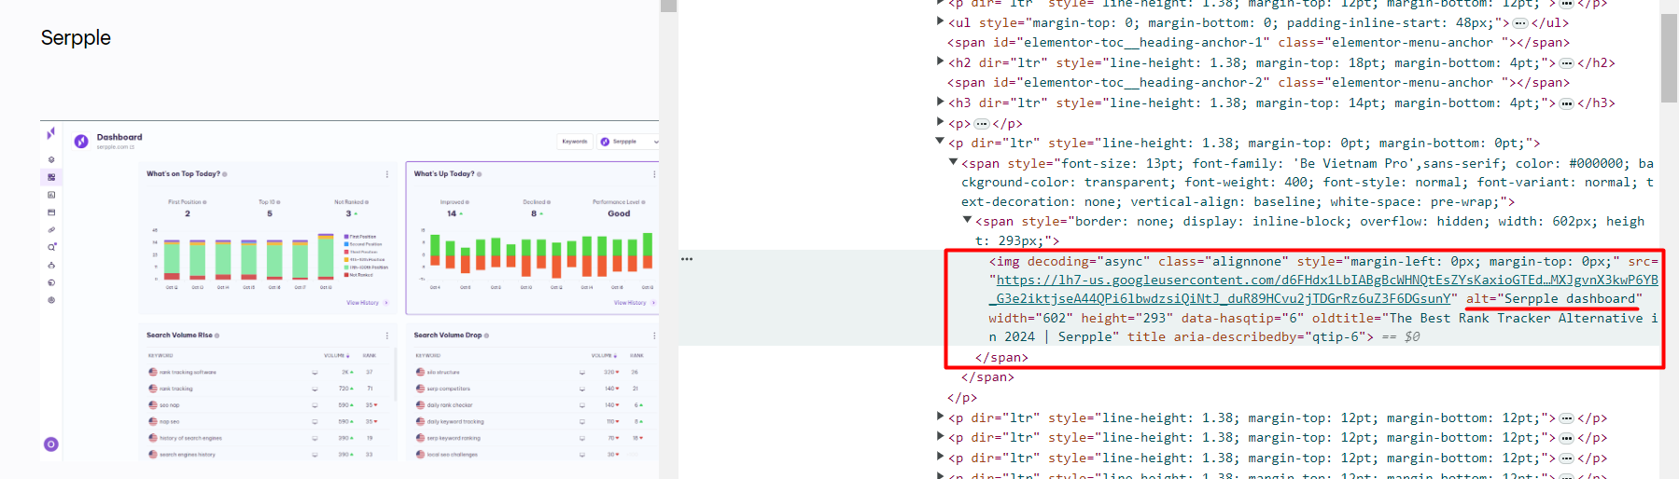Screen dimensions: 1679x479
Task: Click the chain link icon in the sidebar
Action: pos(51,229)
